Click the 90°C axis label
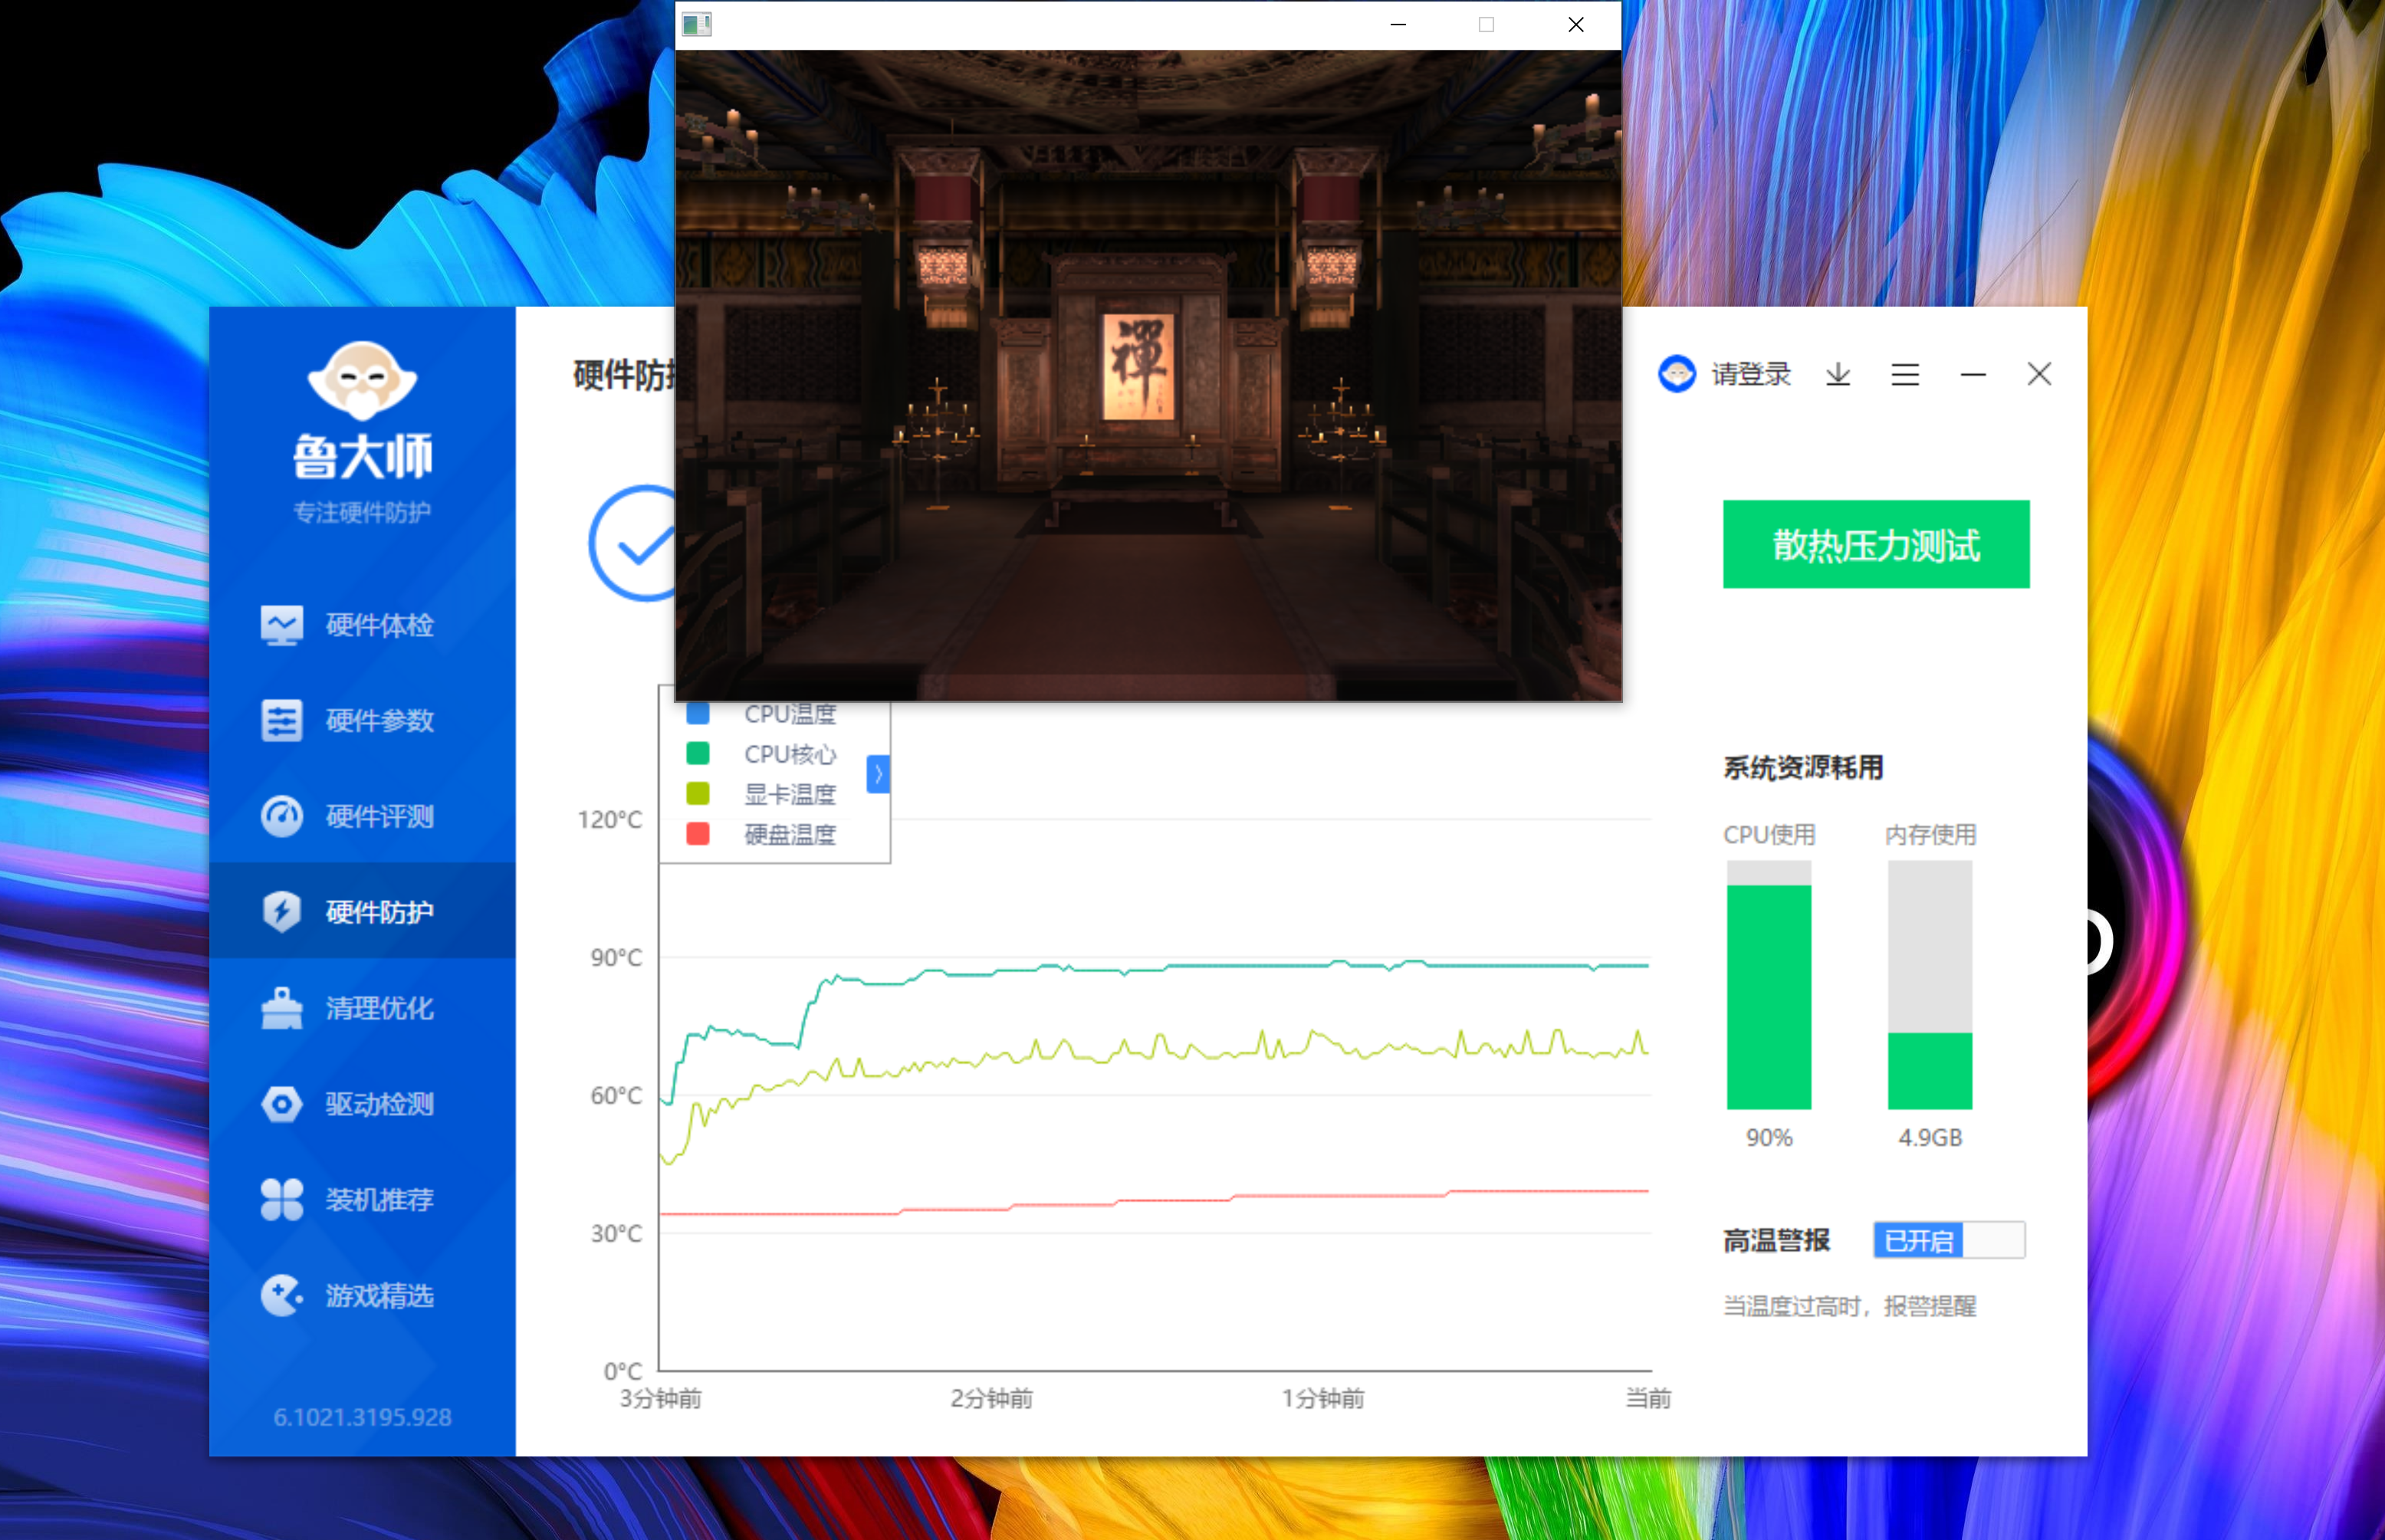 [x=616, y=957]
